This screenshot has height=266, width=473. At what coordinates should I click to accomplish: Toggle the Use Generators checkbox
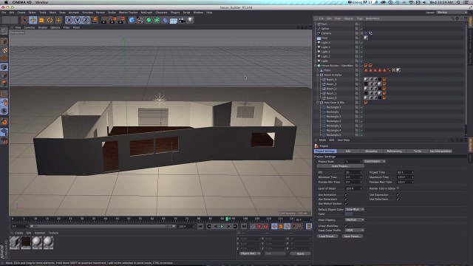tap(346, 199)
